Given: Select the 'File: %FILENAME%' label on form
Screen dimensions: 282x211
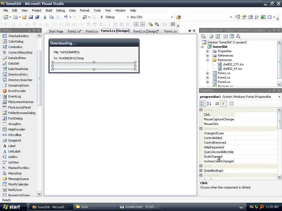Looking at the screenshot, I should 67,52.
